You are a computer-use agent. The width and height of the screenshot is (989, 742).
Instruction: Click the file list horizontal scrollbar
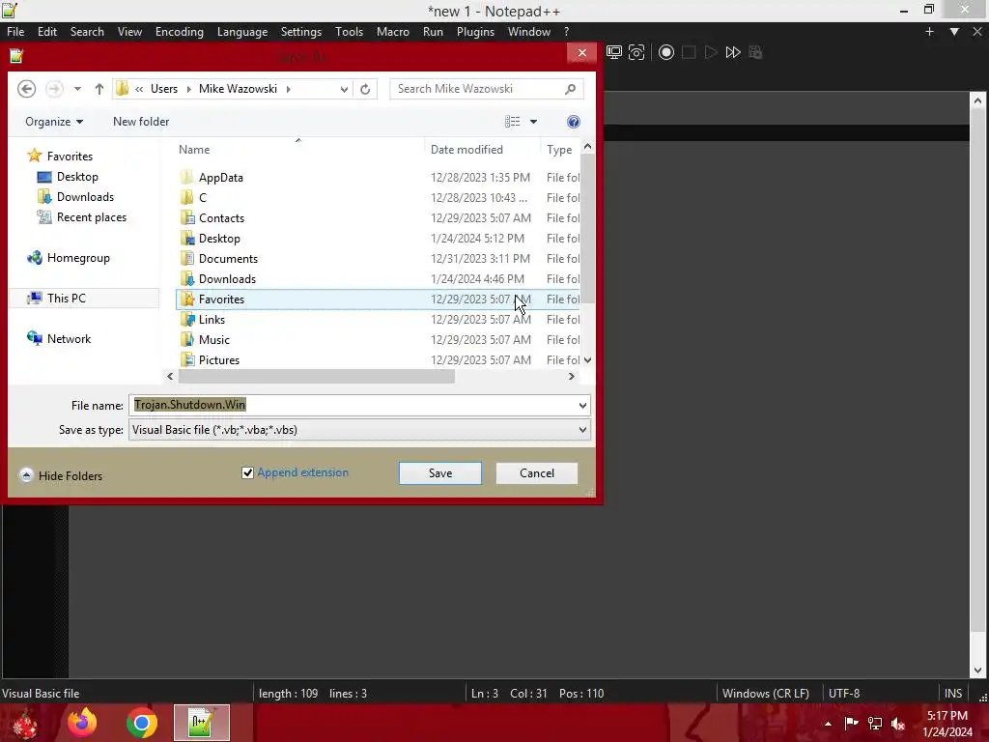point(316,376)
